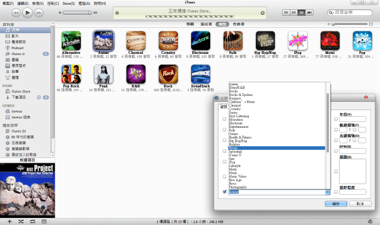Open the Rock genre tile
Viewport: 380px width, 225px height.
tap(168, 74)
